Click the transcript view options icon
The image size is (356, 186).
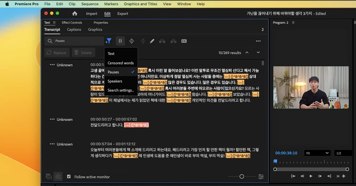pos(261,177)
